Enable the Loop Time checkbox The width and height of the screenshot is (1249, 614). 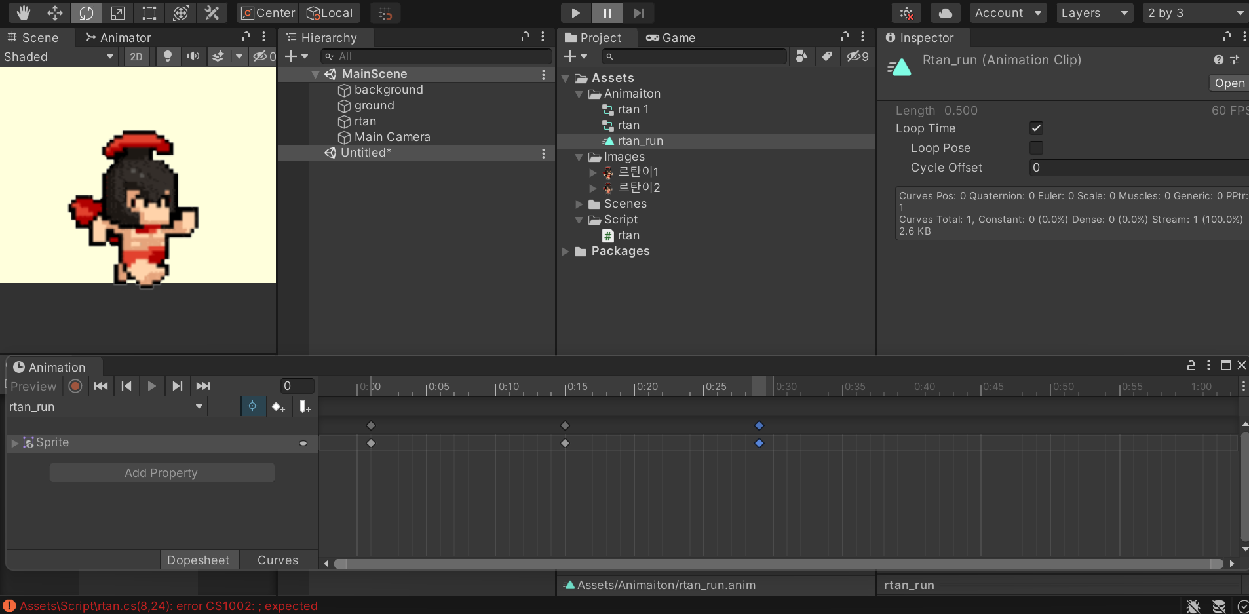click(1036, 128)
